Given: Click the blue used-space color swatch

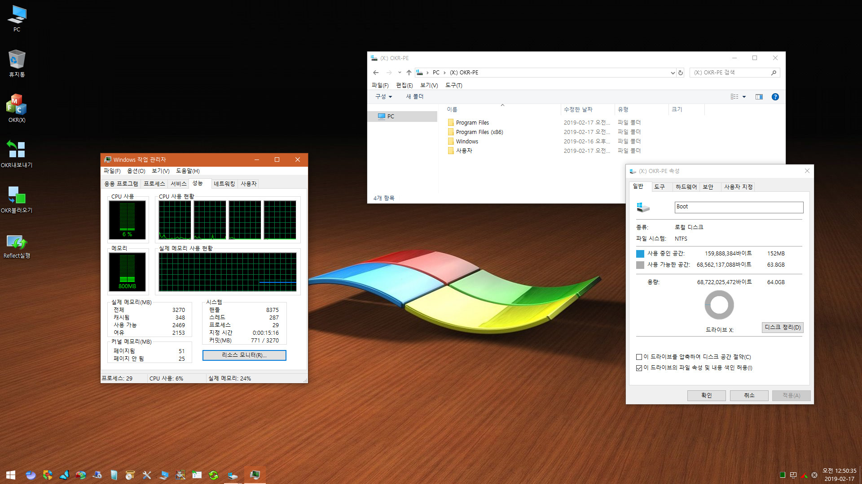Looking at the screenshot, I should 640,254.
